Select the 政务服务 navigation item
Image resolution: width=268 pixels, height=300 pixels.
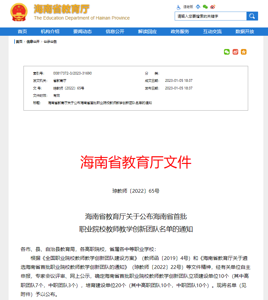180,31
